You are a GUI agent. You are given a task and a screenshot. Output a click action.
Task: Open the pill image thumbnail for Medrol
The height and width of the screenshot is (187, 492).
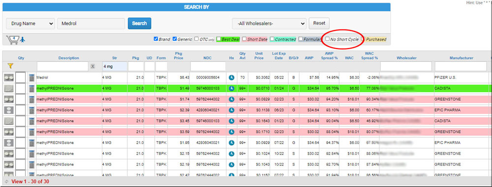(x=9, y=78)
